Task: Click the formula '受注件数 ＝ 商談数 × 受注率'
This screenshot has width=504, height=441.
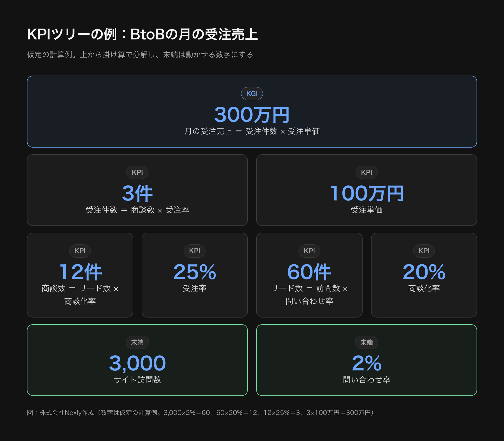Action: pos(137,210)
